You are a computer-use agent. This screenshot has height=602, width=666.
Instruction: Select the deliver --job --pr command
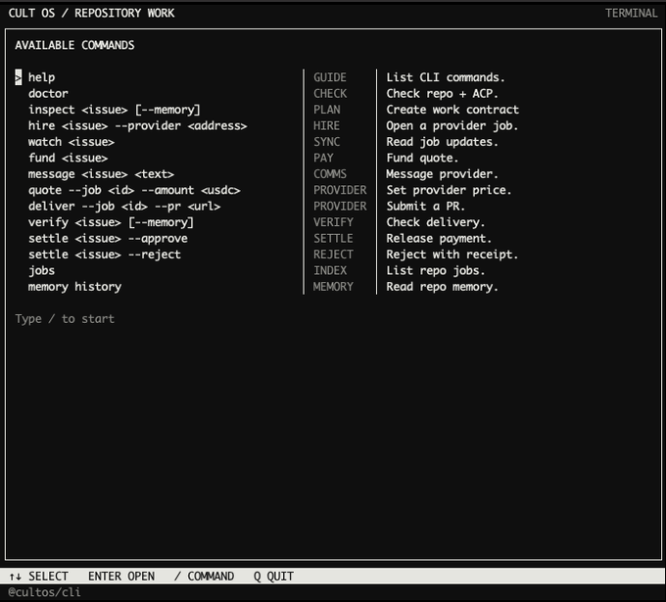coord(124,207)
